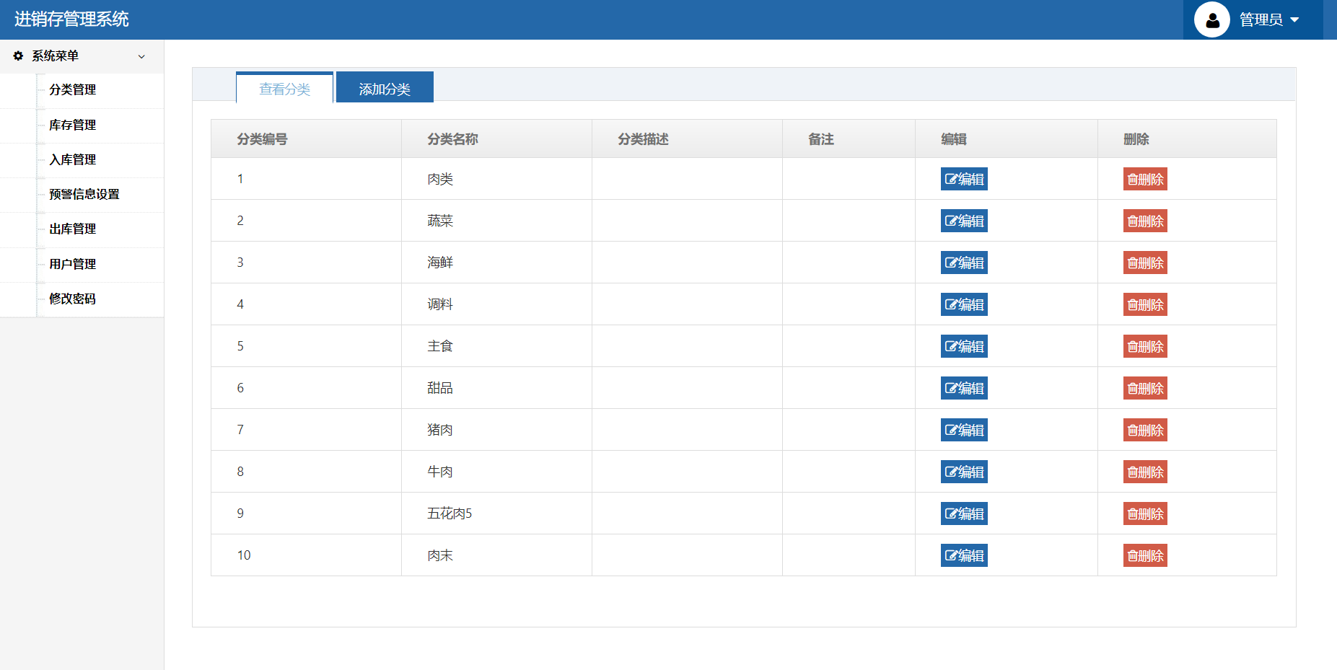Select the 海鲜 name cell
Screen dimensions: 1337x670
[x=496, y=263]
